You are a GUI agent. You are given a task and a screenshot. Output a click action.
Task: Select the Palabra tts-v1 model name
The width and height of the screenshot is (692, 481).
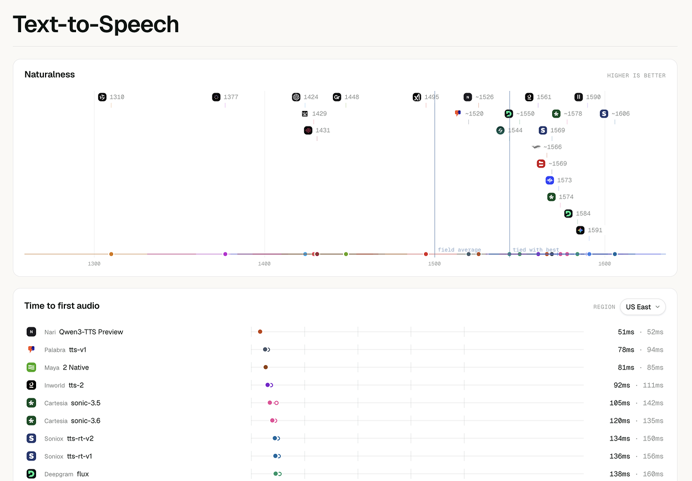78,350
